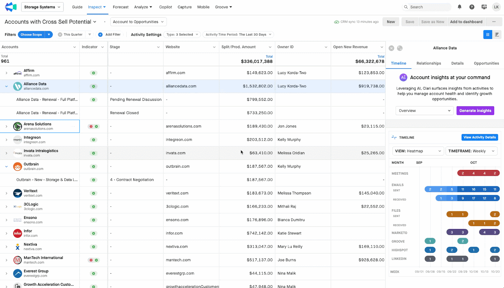Click the New button
Screen dimensions: 504x288
pyautogui.click(x=391, y=22)
